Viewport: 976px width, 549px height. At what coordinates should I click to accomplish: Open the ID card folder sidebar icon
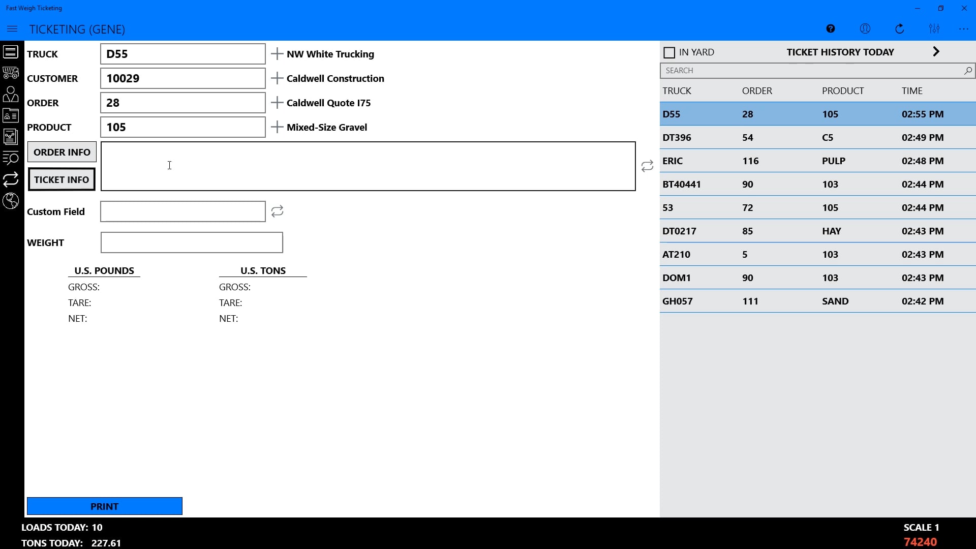point(11,116)
